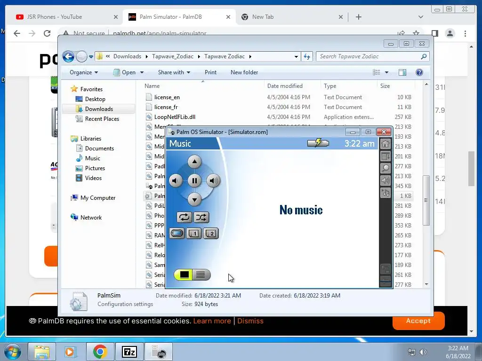Screen dimensions: 482x361
Task: Sort by Date modified column
Action: (292, 86)
